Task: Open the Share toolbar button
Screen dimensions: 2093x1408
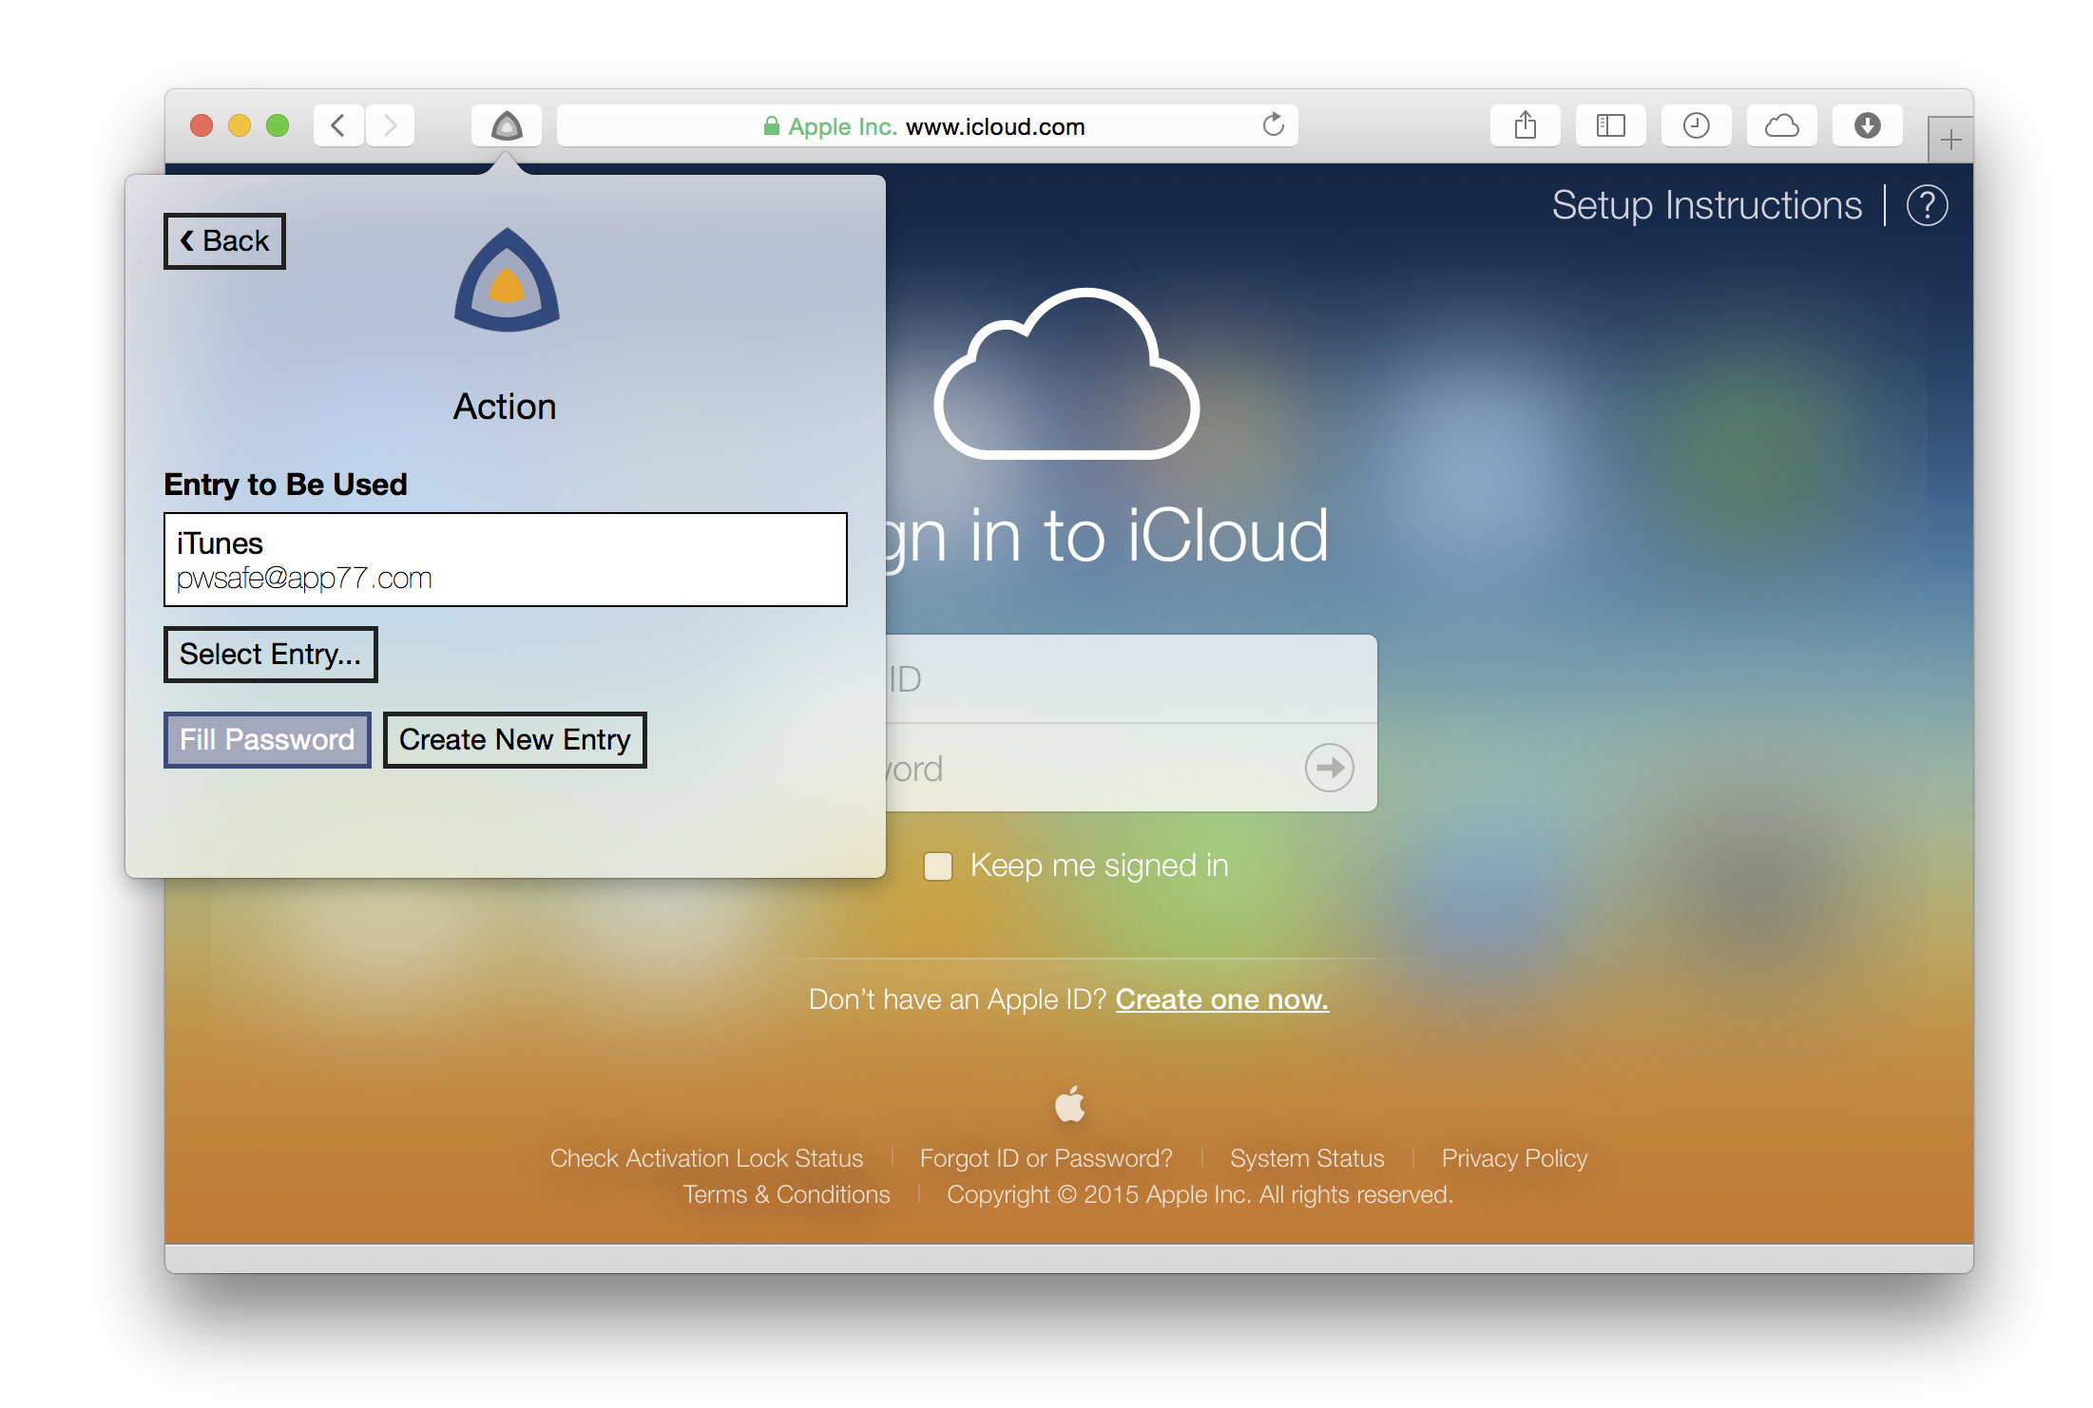Action: tap(1526, 125)
